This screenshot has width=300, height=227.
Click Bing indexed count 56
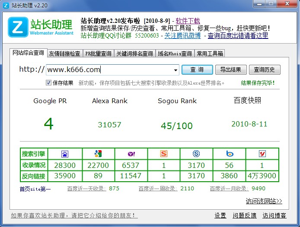pos(229,165)
